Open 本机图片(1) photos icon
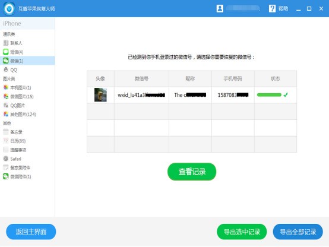This screenshot has height=247, width=329. coord(6,87)
